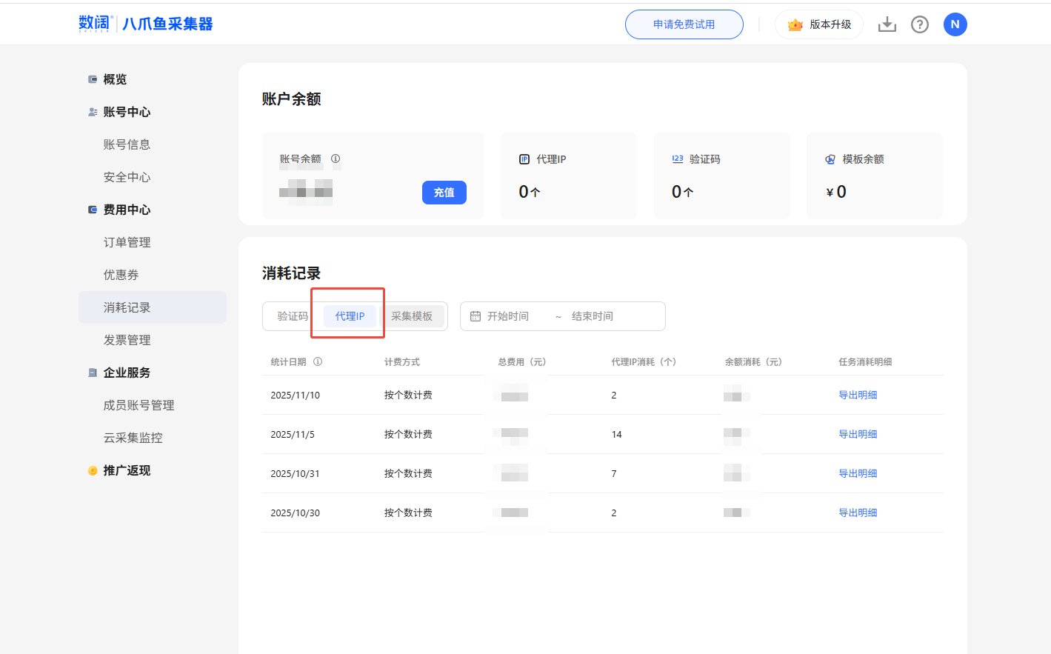
Task: Click the 2025/10/31 date cell
Action: pyautogui.click(x=296, y=473)
